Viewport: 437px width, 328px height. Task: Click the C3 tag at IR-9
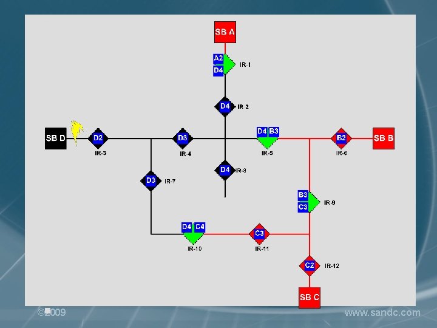coord(303,207)
